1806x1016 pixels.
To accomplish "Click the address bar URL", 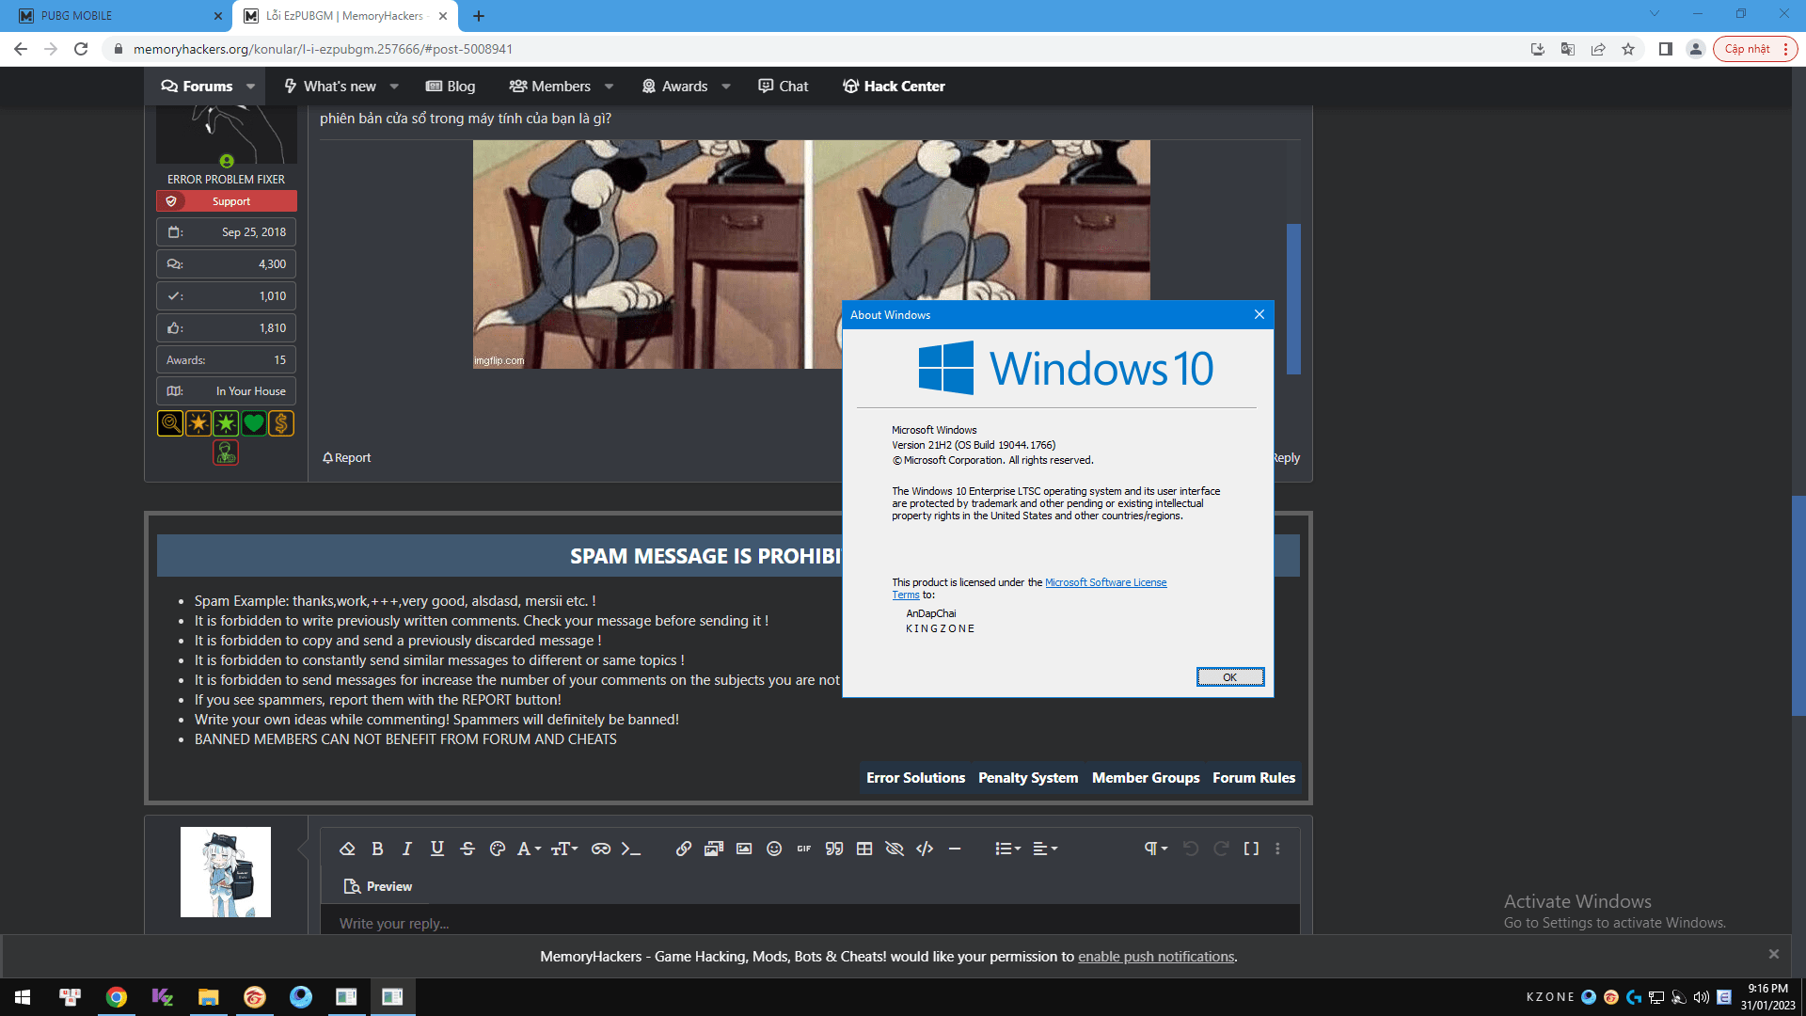I will pyautogui.click(x=323, y=49).
